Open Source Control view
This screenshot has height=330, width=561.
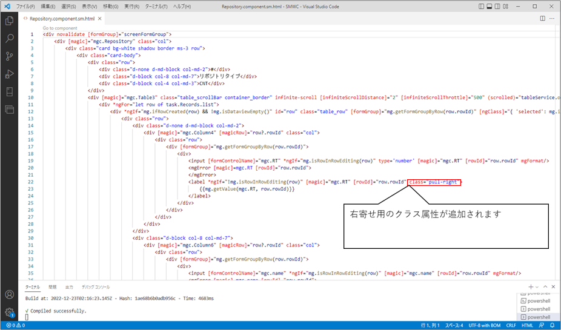9,56
